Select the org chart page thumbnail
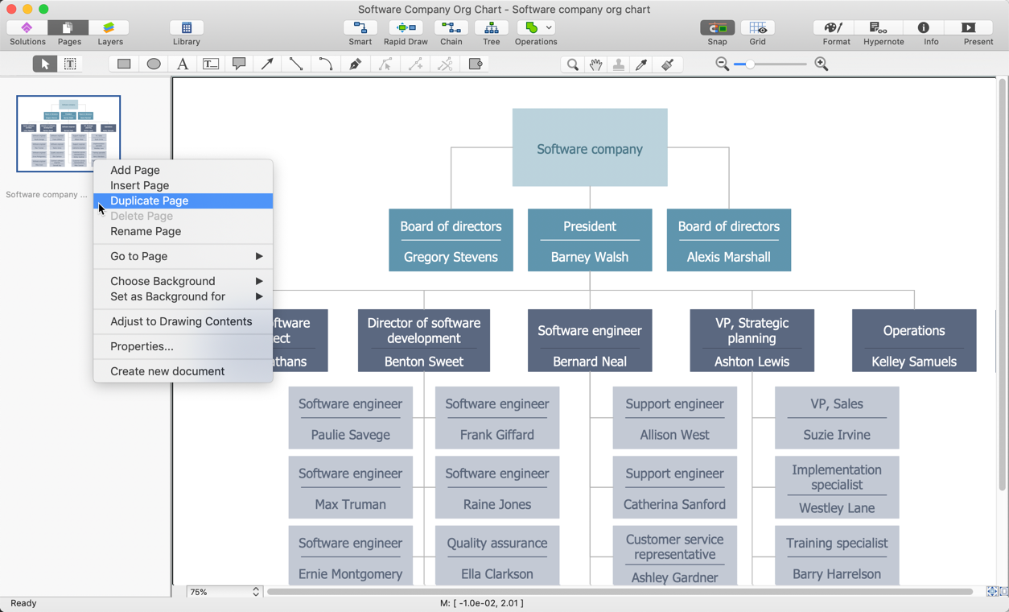The height and width of the screenshot is (612, 1009). point(68,134)
